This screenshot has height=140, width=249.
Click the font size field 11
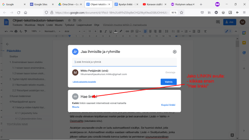[90, 31]
